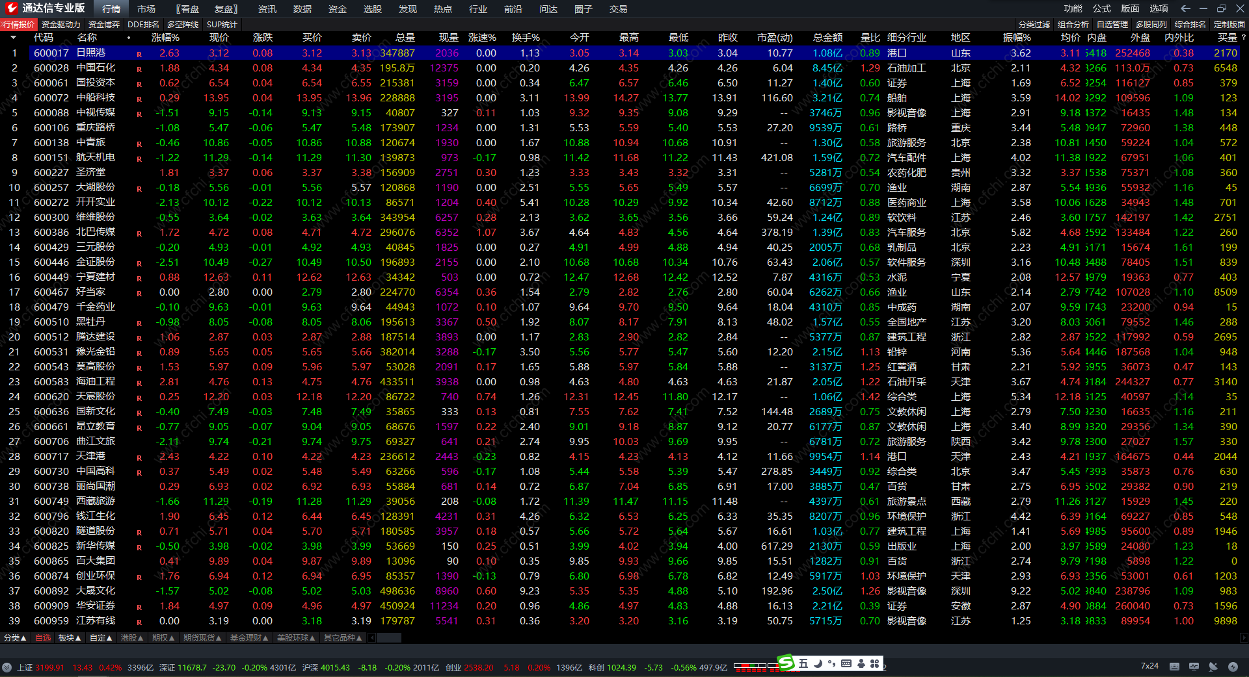1249x677 pixels.
Task: Open the keyboard icon beside 7x24
Action: [1174, 666]
